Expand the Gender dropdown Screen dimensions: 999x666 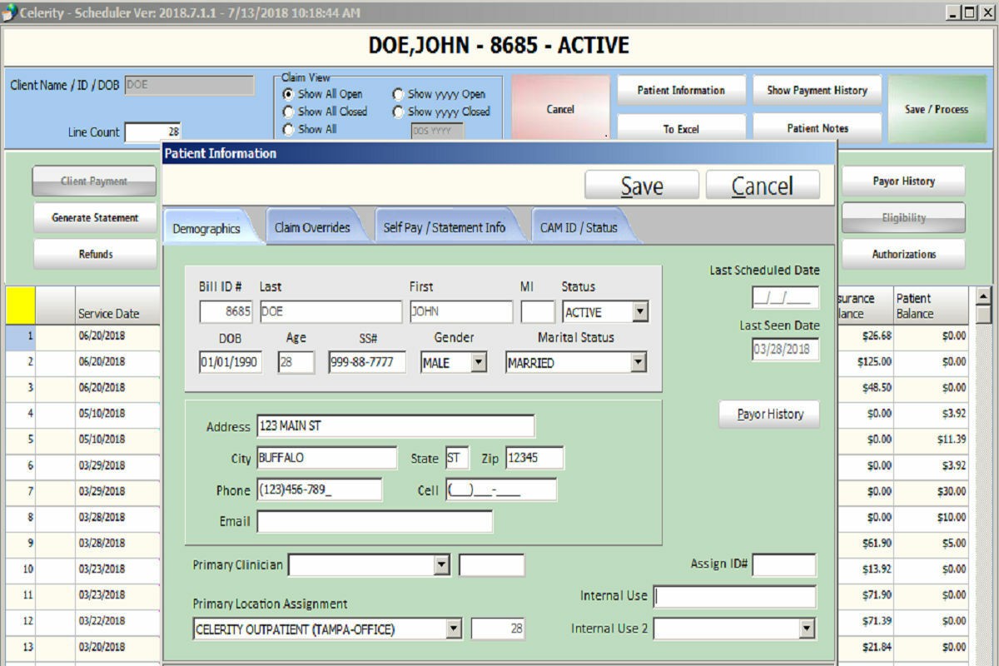pyautogui.click(x=479, y=362)
